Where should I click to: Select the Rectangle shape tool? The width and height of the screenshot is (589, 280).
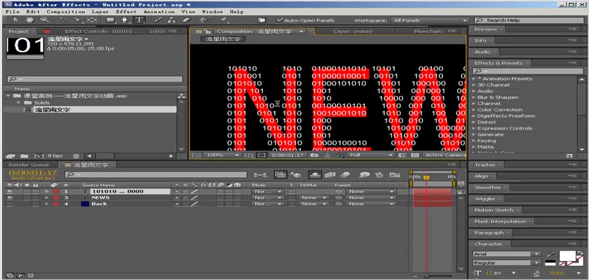pos(111,20)
